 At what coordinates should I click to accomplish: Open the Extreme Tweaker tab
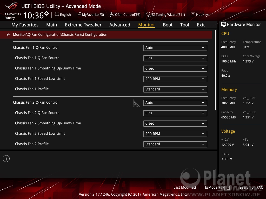(83, 25)
